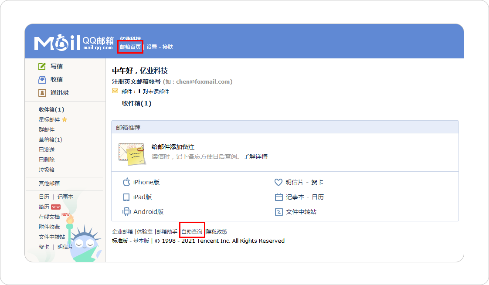Open 已删除 deleted folder

(x=47, y=159)
